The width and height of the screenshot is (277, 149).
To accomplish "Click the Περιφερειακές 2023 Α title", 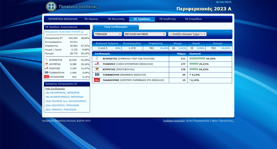I will [204, 9].
